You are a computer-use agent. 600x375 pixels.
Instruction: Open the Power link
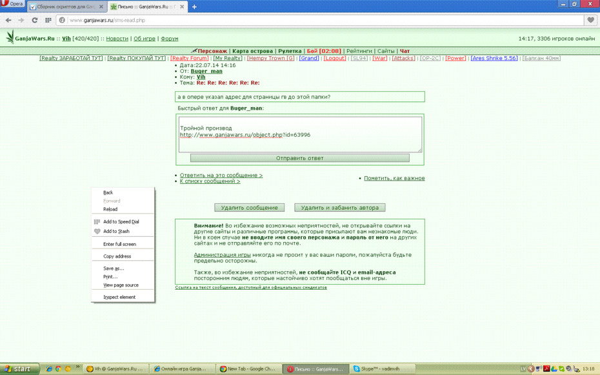[x=455, y=58]
